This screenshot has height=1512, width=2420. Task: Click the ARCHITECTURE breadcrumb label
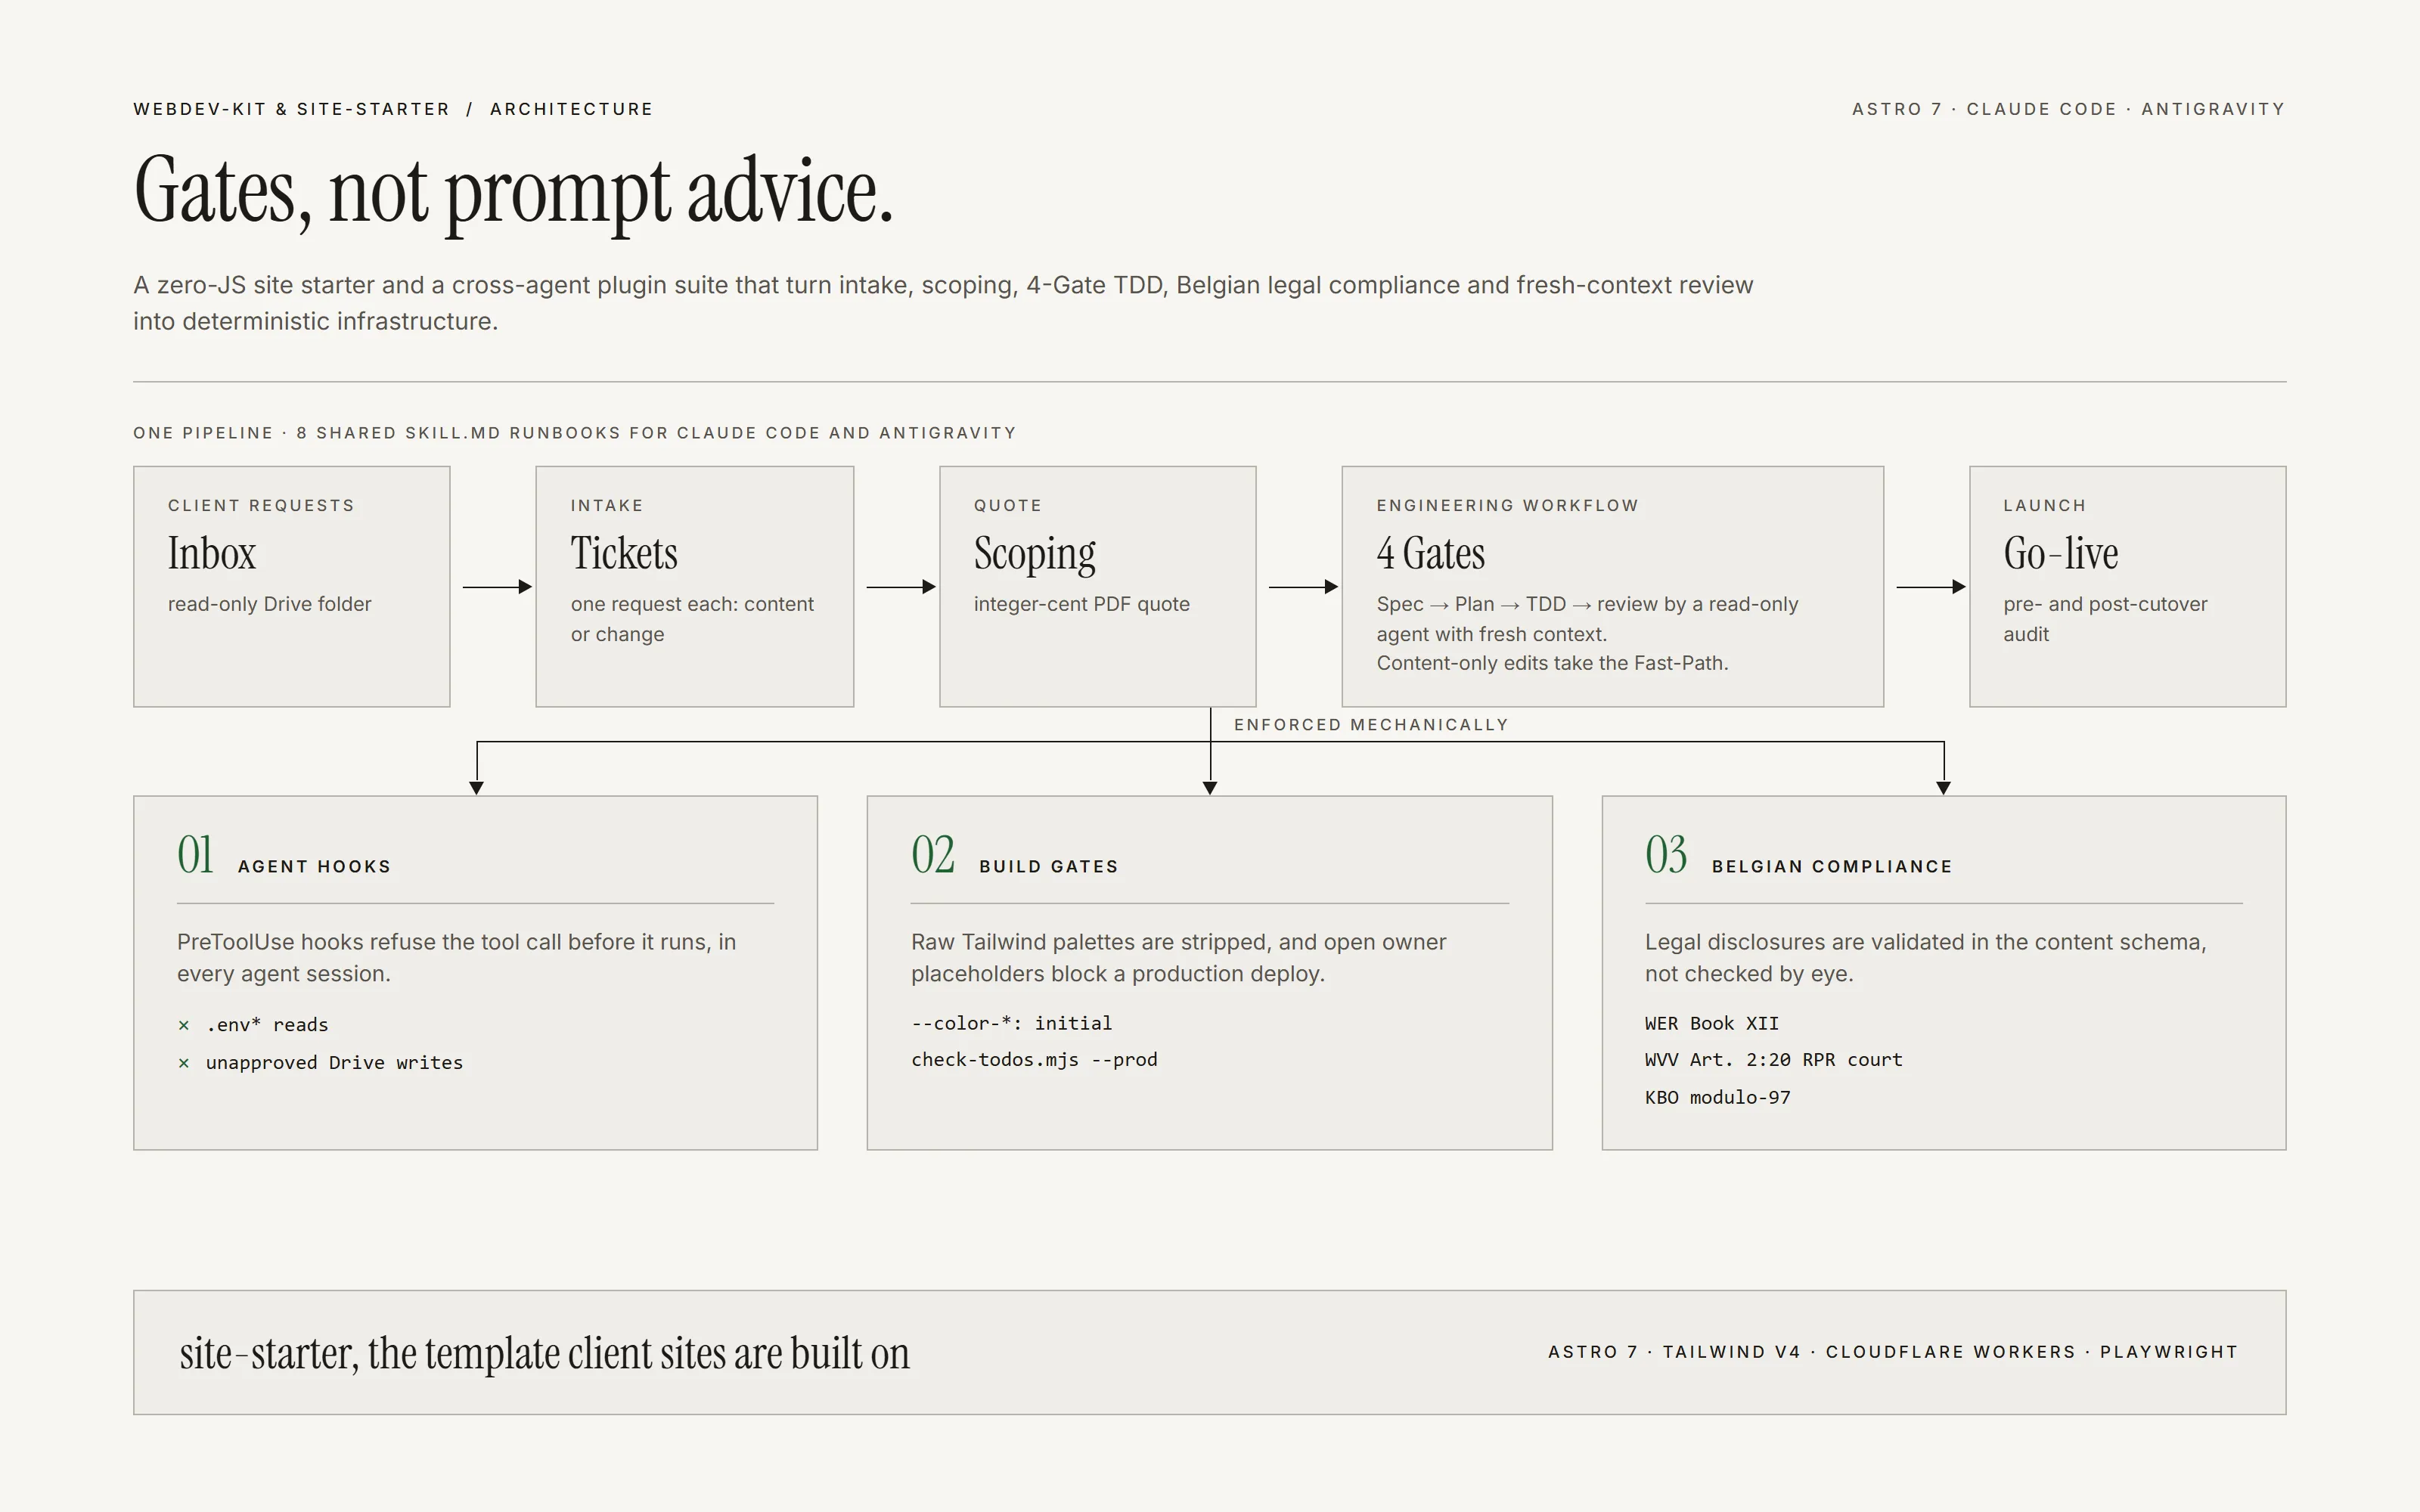(571, 109)
